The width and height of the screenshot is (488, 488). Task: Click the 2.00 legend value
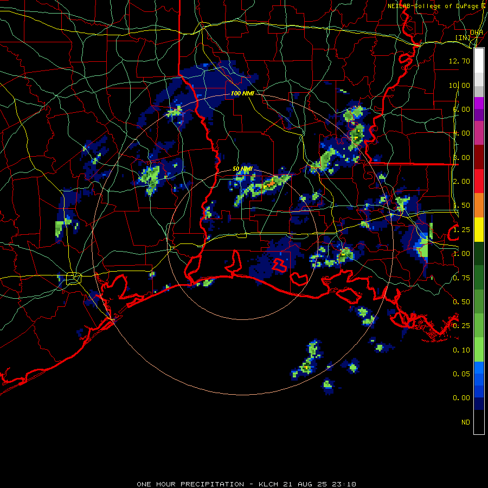[461, 182]
